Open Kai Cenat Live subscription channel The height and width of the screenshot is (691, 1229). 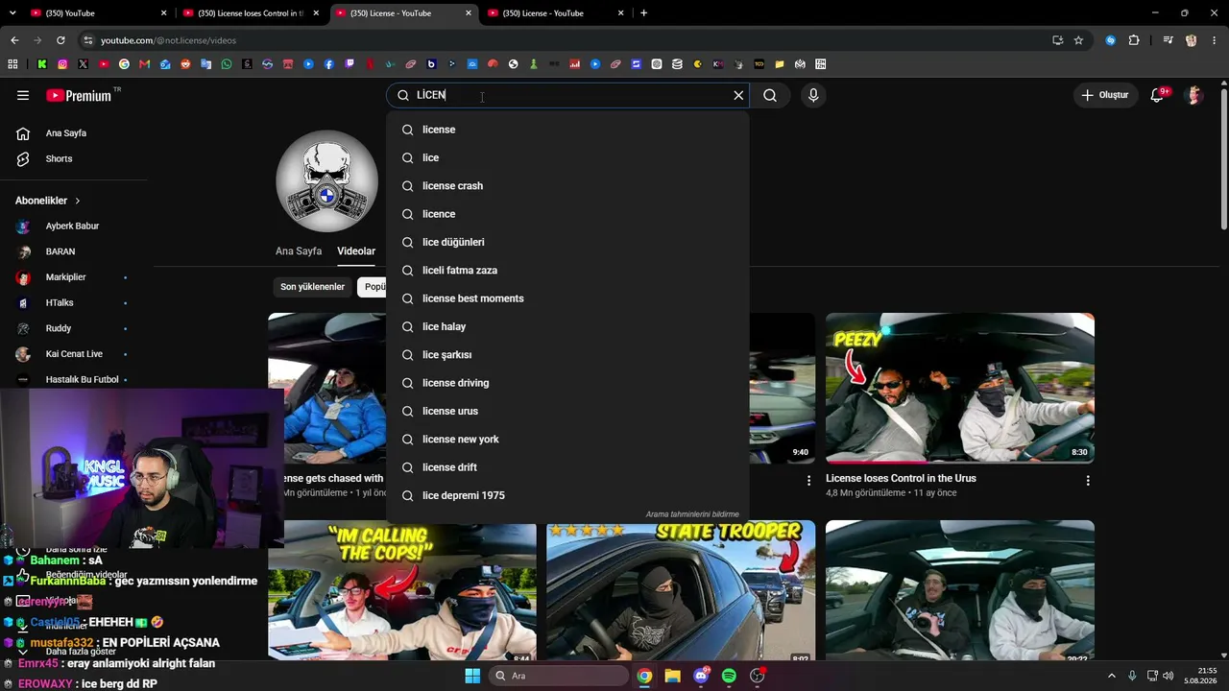72,354
